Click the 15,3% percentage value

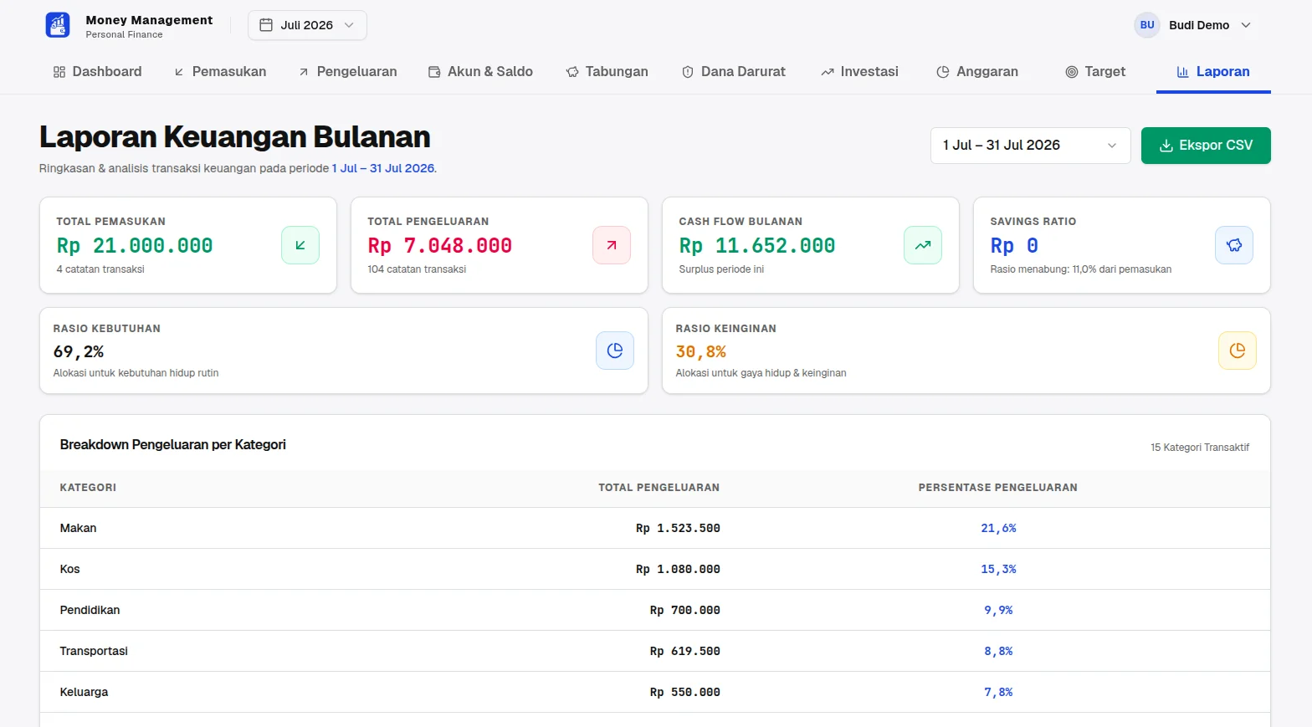(998, 569)
